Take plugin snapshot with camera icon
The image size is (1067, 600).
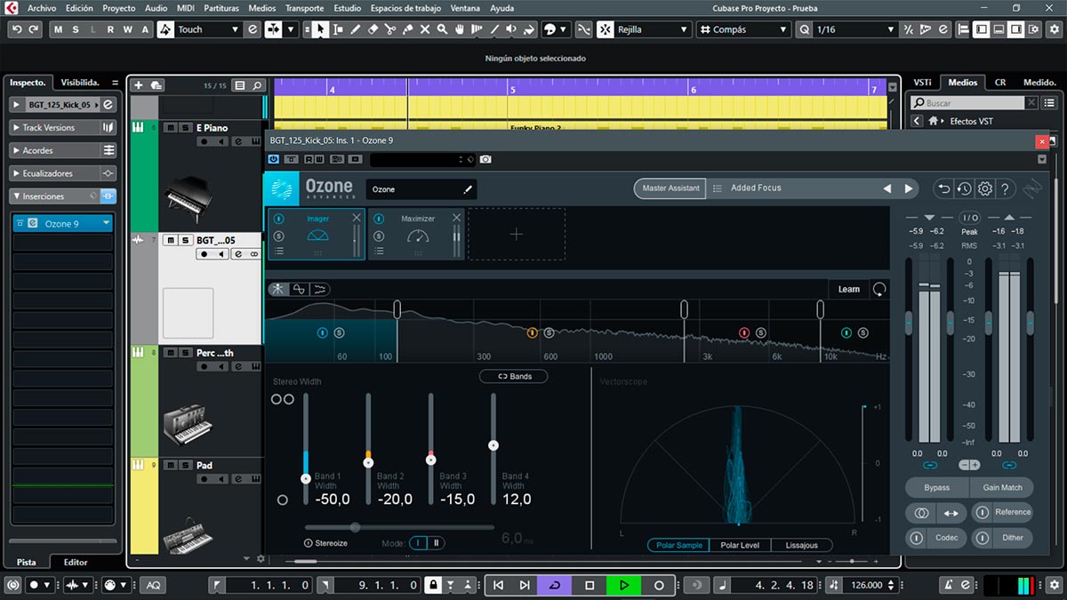click(x=485, y=159)
